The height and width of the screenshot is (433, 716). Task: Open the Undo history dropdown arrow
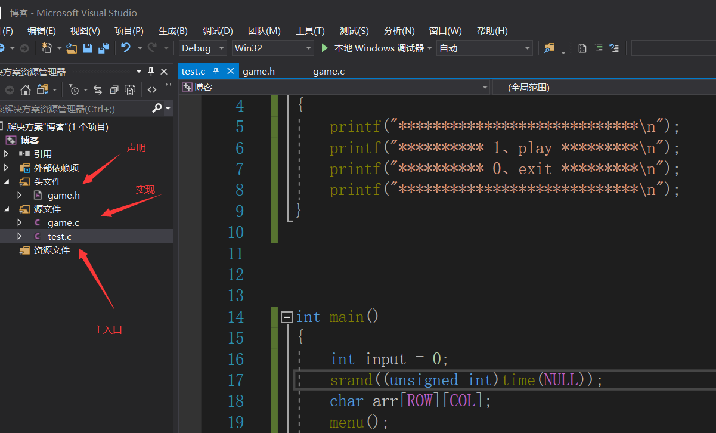point(140,48)
